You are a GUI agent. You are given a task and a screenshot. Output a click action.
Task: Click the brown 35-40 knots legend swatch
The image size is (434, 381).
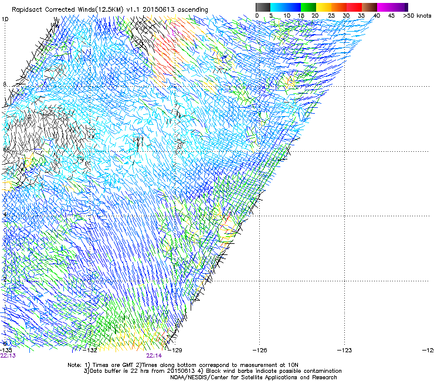369,7
